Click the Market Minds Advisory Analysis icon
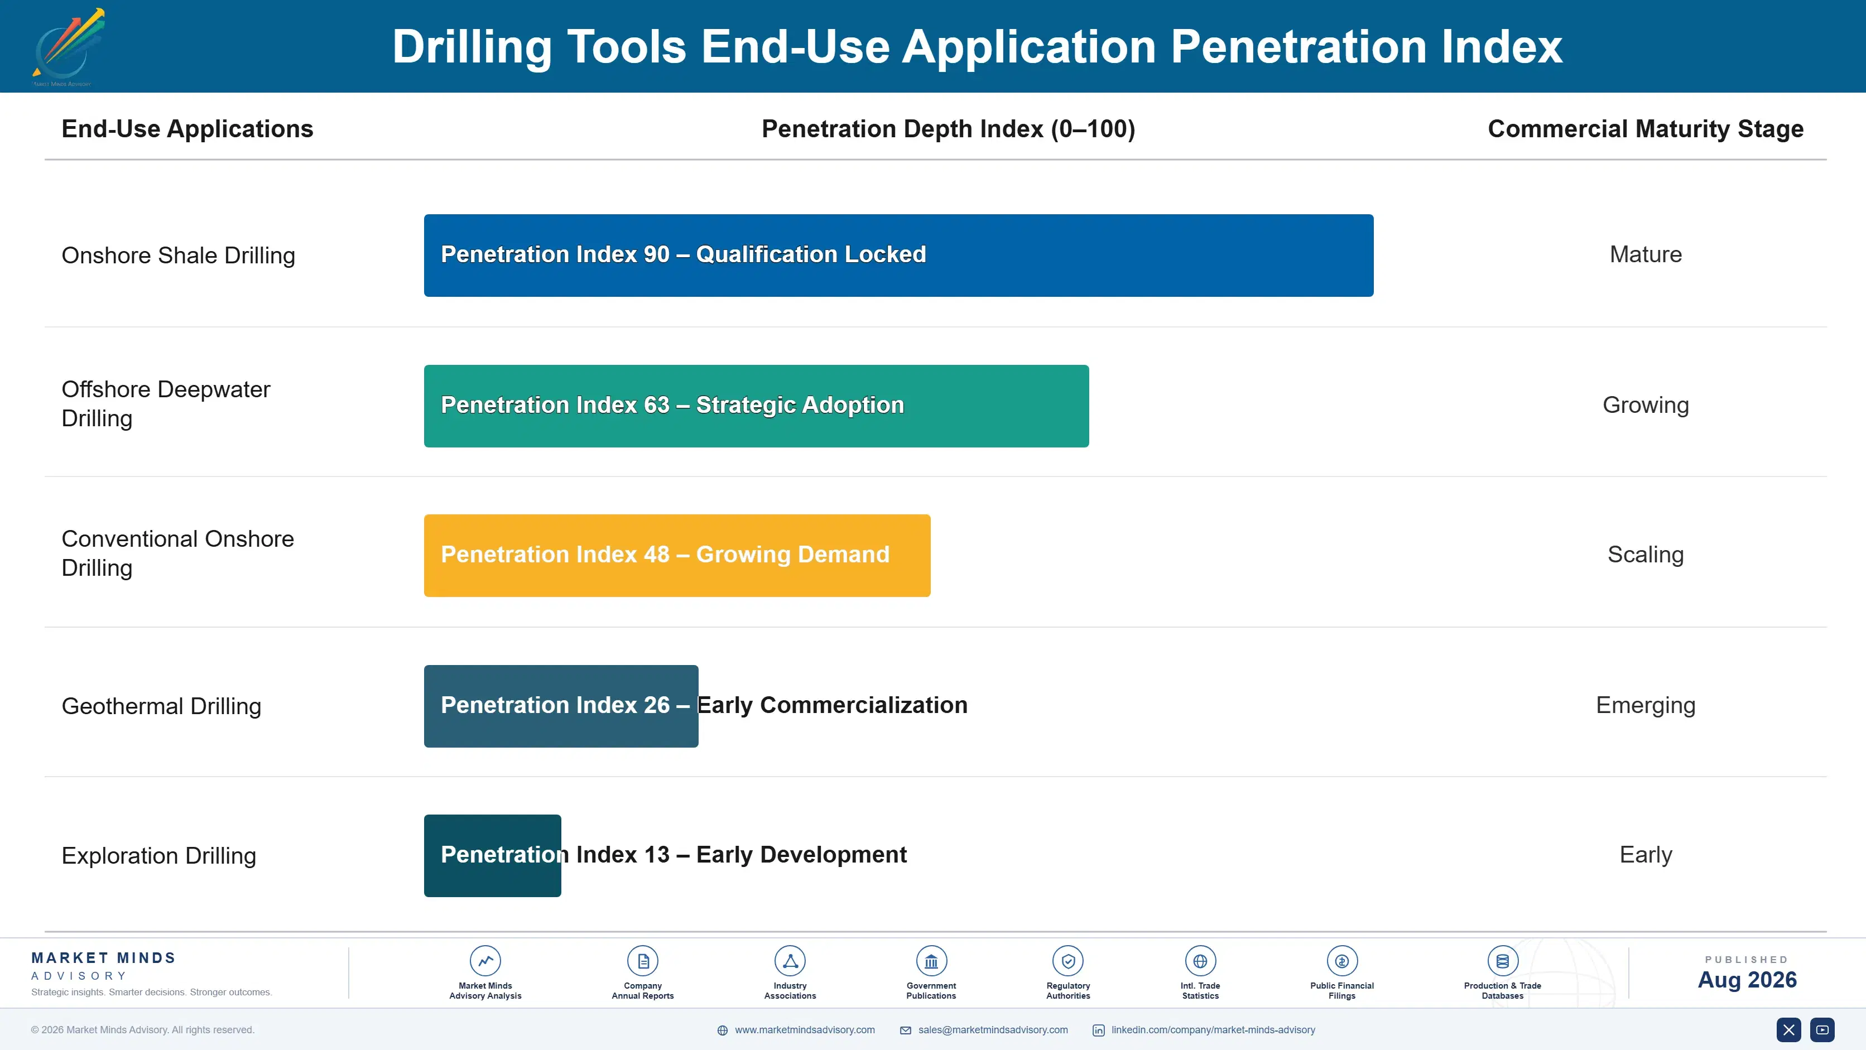The height and width of the screenshot is (1050, 1866). (485, 961)
